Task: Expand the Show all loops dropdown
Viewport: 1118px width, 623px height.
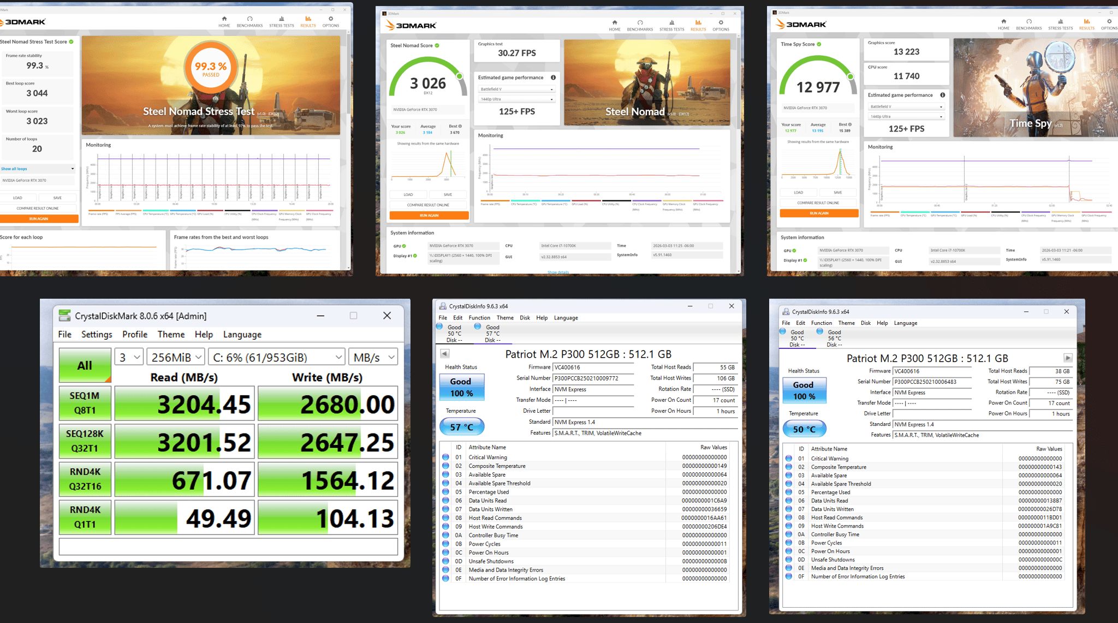Action: click(38, 169)
